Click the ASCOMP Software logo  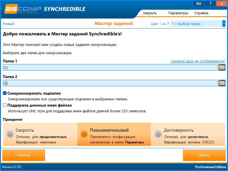[x=23, y=9]
